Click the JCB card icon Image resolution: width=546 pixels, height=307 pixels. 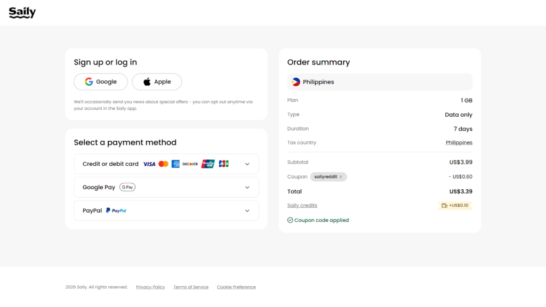[x=224, y=164]
